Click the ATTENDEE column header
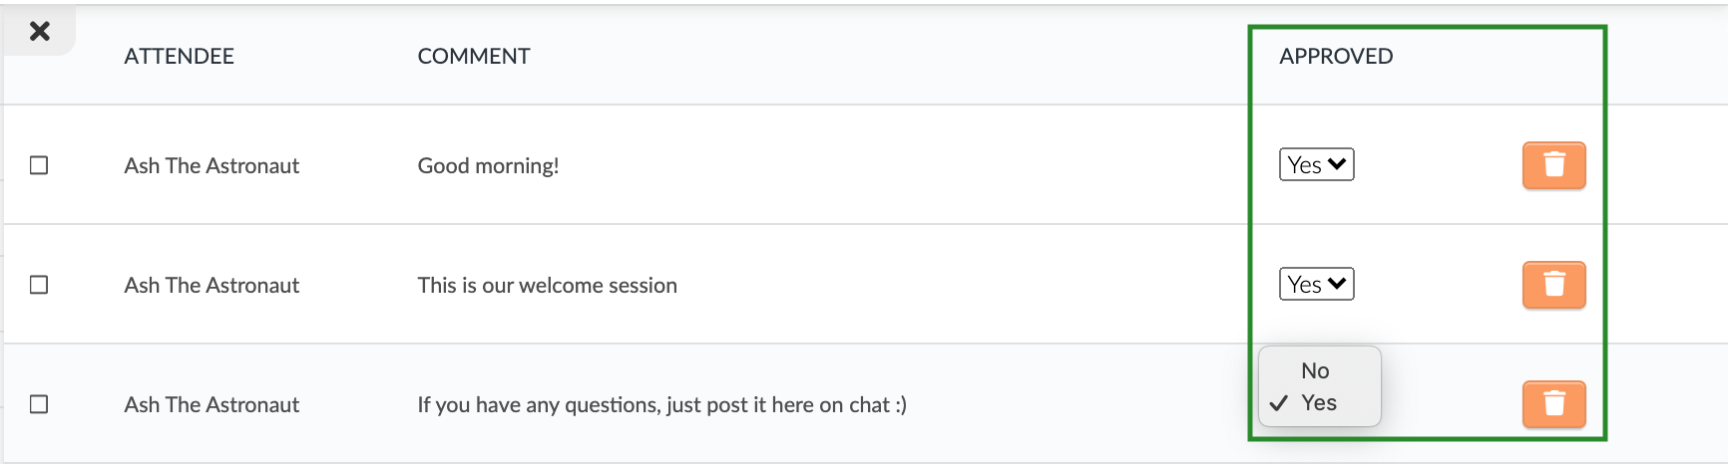The width and height of the screenshot is (1728, 464). click(180, 56)
